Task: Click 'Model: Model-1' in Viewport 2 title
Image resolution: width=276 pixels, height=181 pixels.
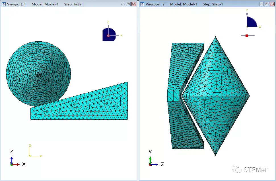Action: point(184,4)
